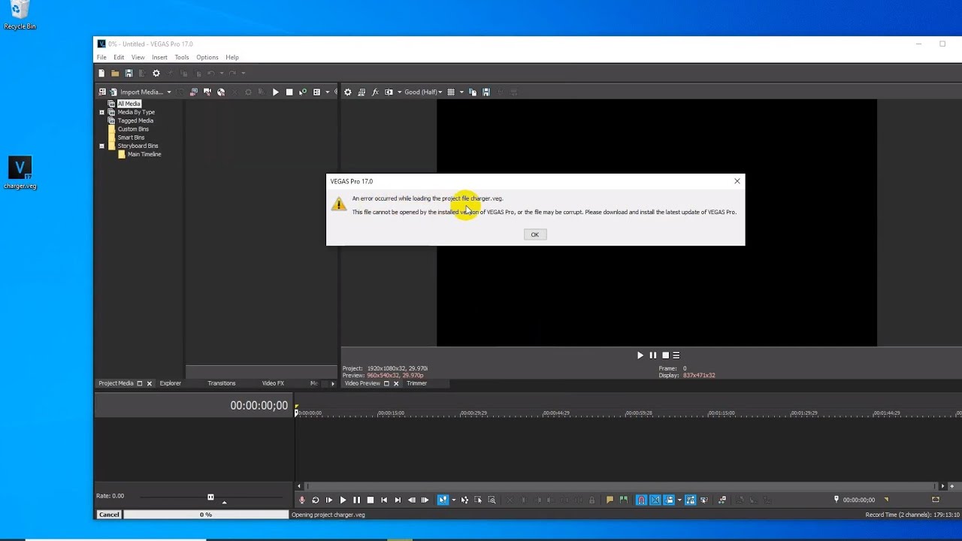Click the Insert Marker icon
Screen dimensions: 962x541
[610, 500]
